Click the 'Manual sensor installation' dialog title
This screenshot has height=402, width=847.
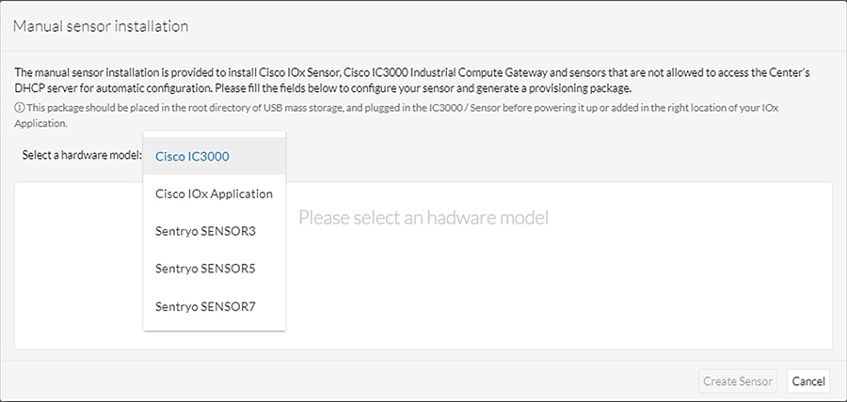[101, 26]
